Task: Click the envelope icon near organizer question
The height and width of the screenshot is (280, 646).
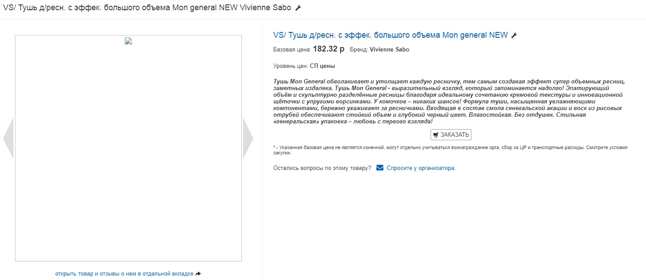Action: tap(380, 168)
